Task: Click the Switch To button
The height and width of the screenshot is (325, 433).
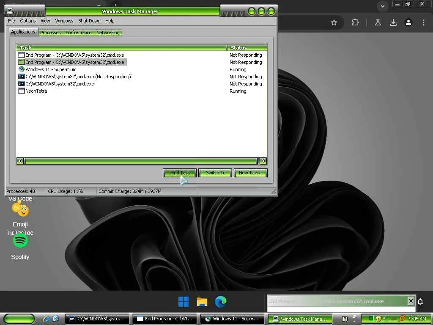Action: click(x=215, y=173)
